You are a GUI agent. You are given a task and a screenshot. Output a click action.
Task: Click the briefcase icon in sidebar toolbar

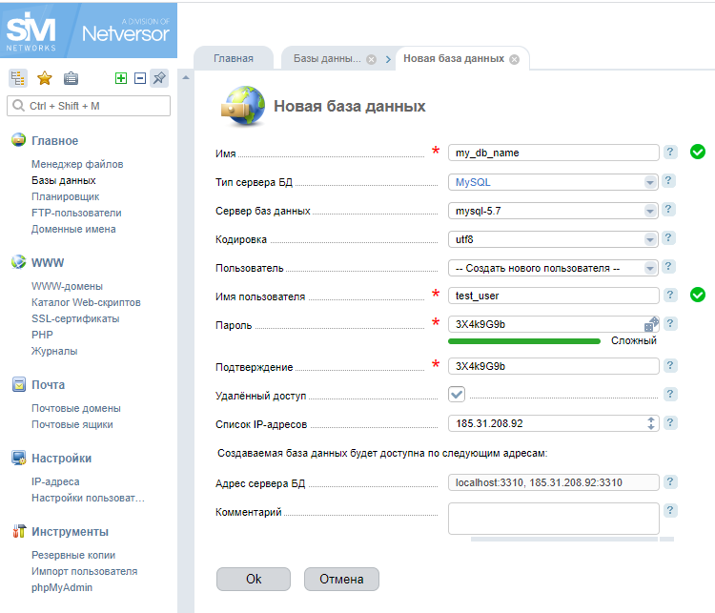71,78
